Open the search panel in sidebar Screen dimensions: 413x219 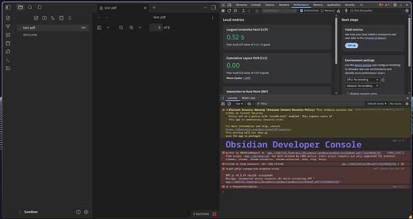[30, 7]
